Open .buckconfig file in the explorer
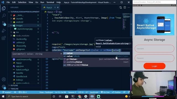This screenshot has width=177, height=99. tap(21, 39)
